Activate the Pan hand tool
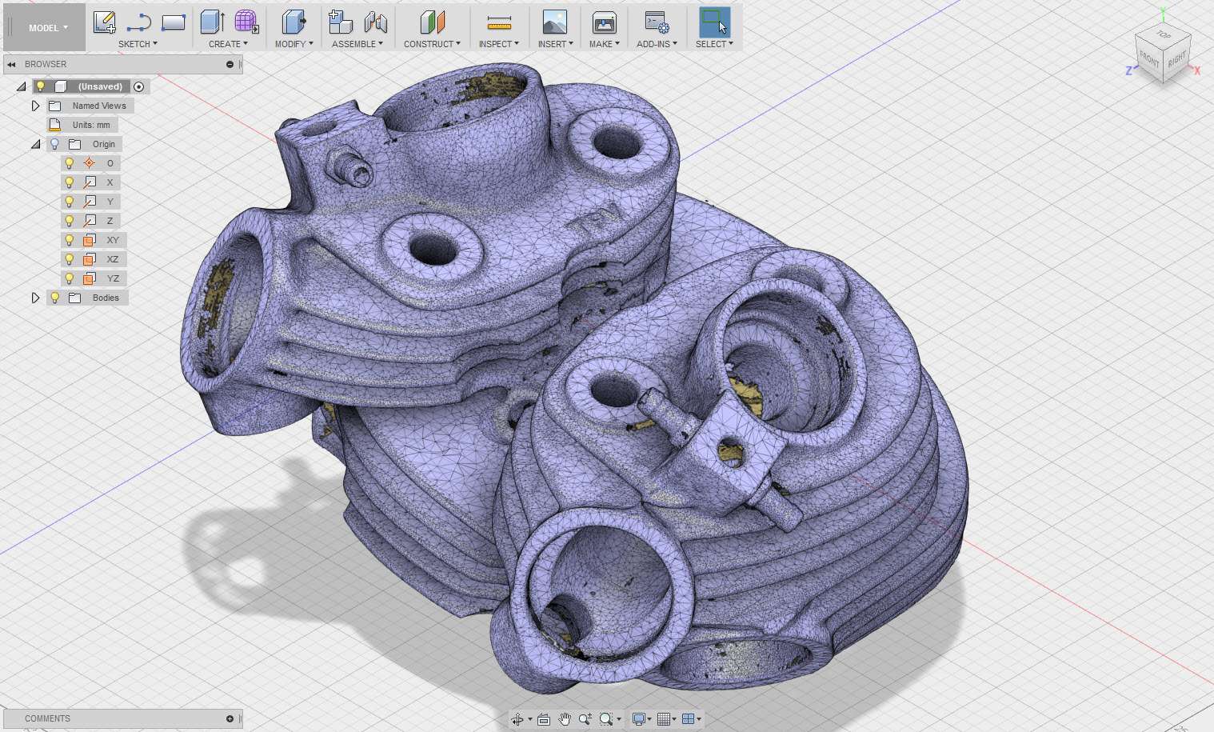Image resolution: width=1214 pixels, height=732 pixels. pos(565,719)
